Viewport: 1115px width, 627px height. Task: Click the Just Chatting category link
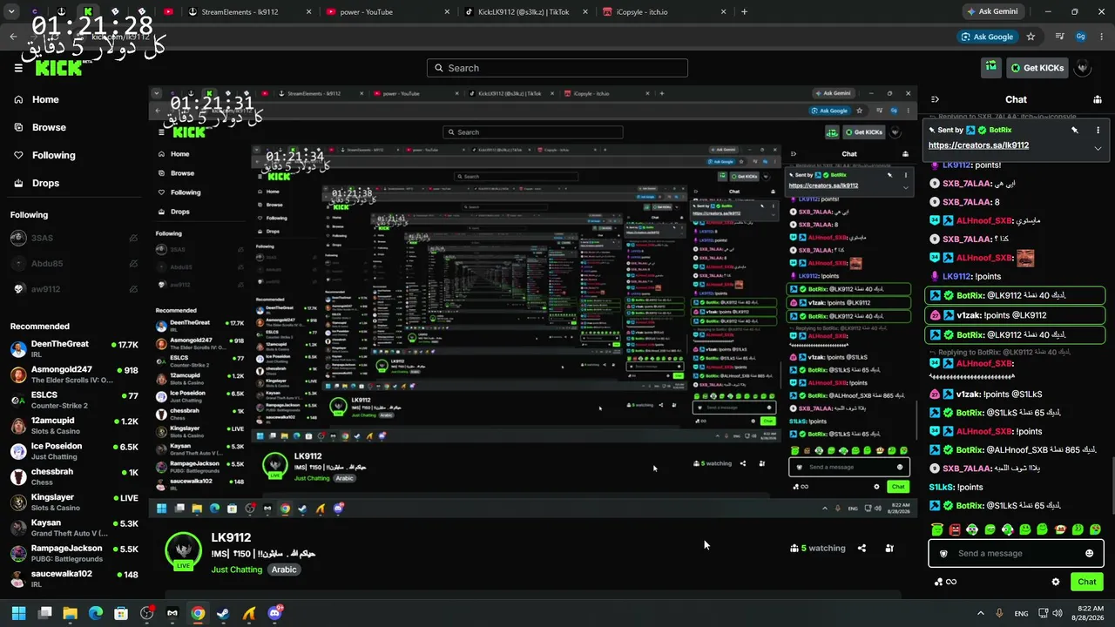pos(236,570)
